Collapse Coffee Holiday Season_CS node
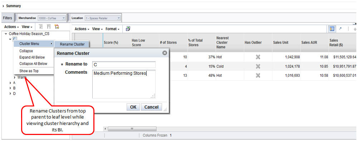The width and height of the screenshot is (357, 141). point(6,34)
